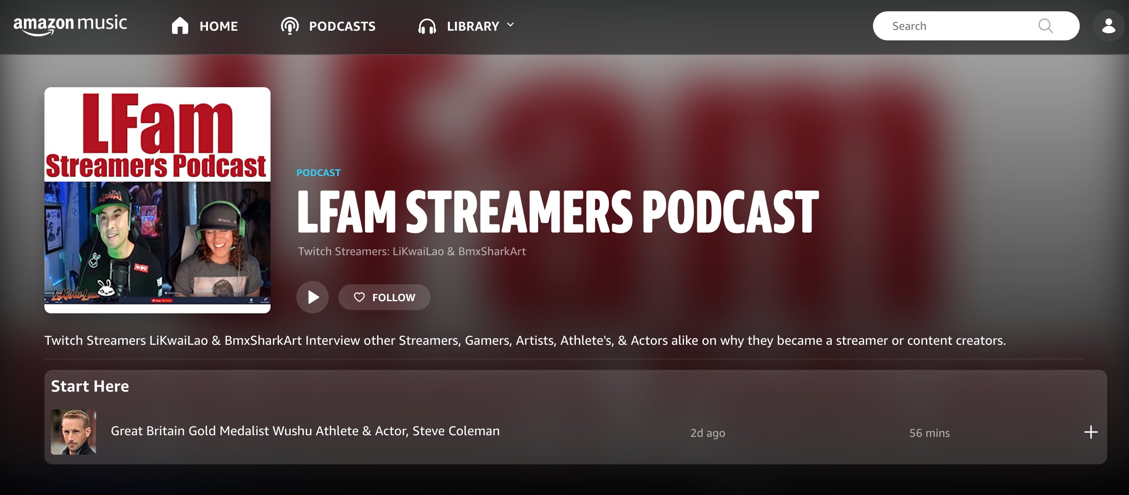Add Steve Coleman episode with plus icon
Image resolution: width=1129 pixels, height=495 pixels.
[x=1091, y=432]
